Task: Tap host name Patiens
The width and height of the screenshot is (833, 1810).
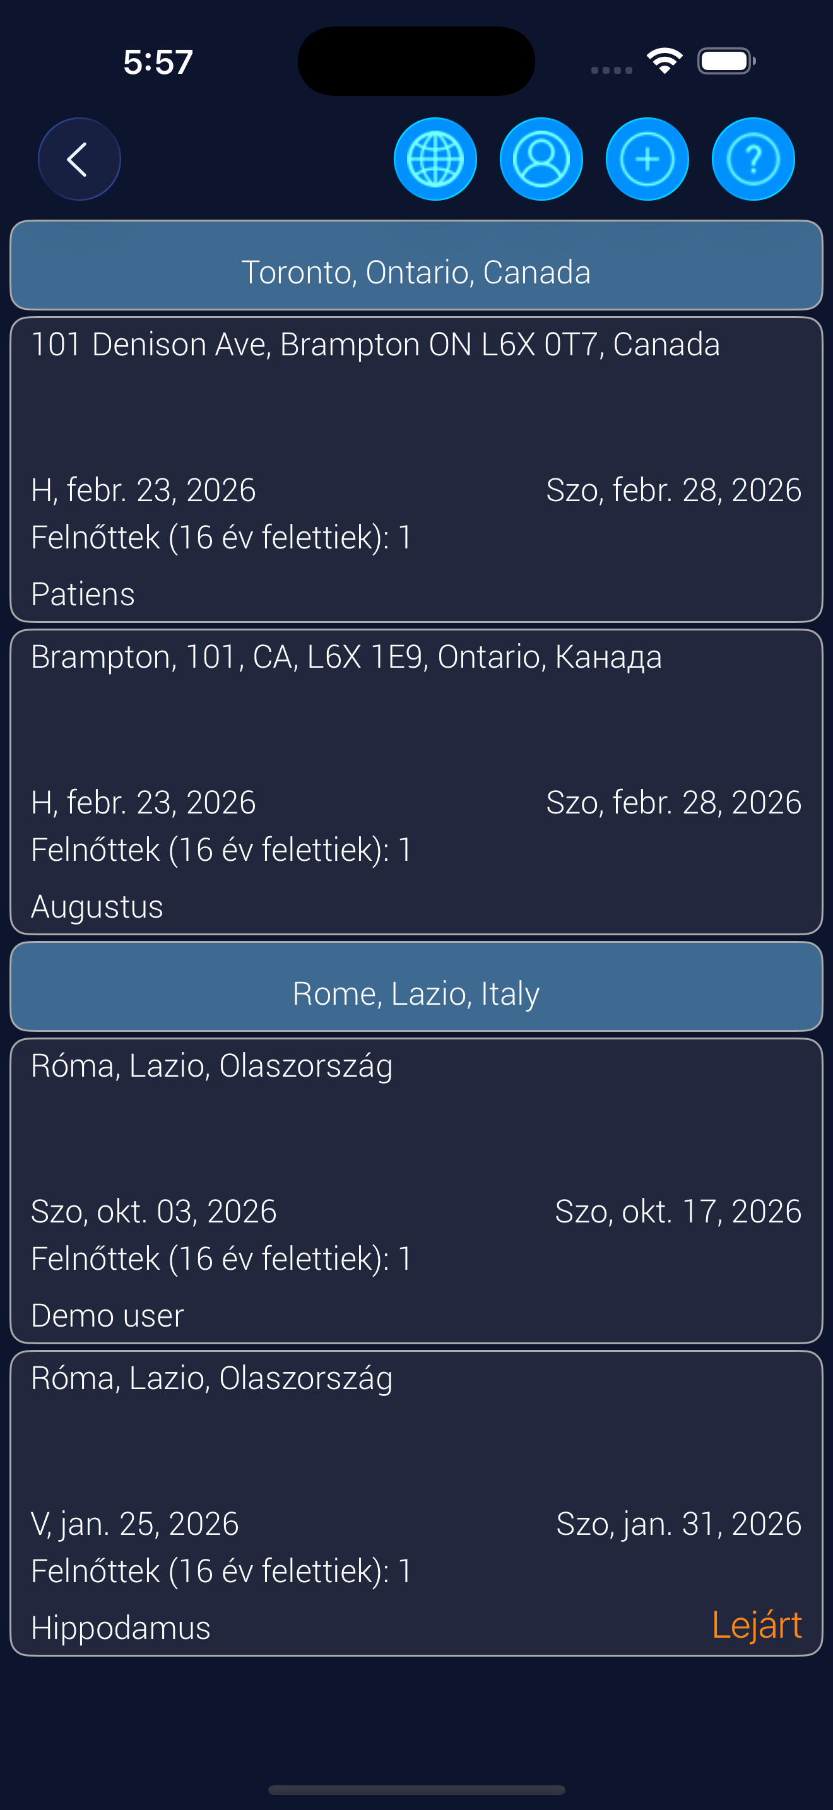Action: coord(83,594)
